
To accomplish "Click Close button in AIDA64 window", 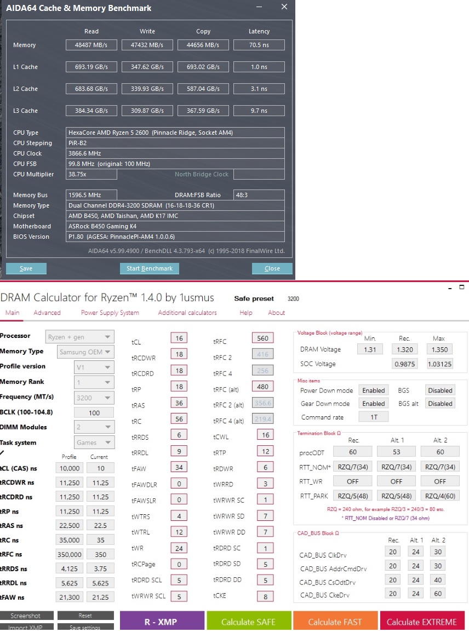I will pyautogui.click(x=272, y=268).
